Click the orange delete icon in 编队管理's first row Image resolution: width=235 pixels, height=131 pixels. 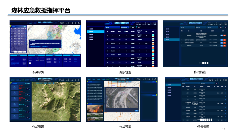pyautogui.click(x=153, y=37)
